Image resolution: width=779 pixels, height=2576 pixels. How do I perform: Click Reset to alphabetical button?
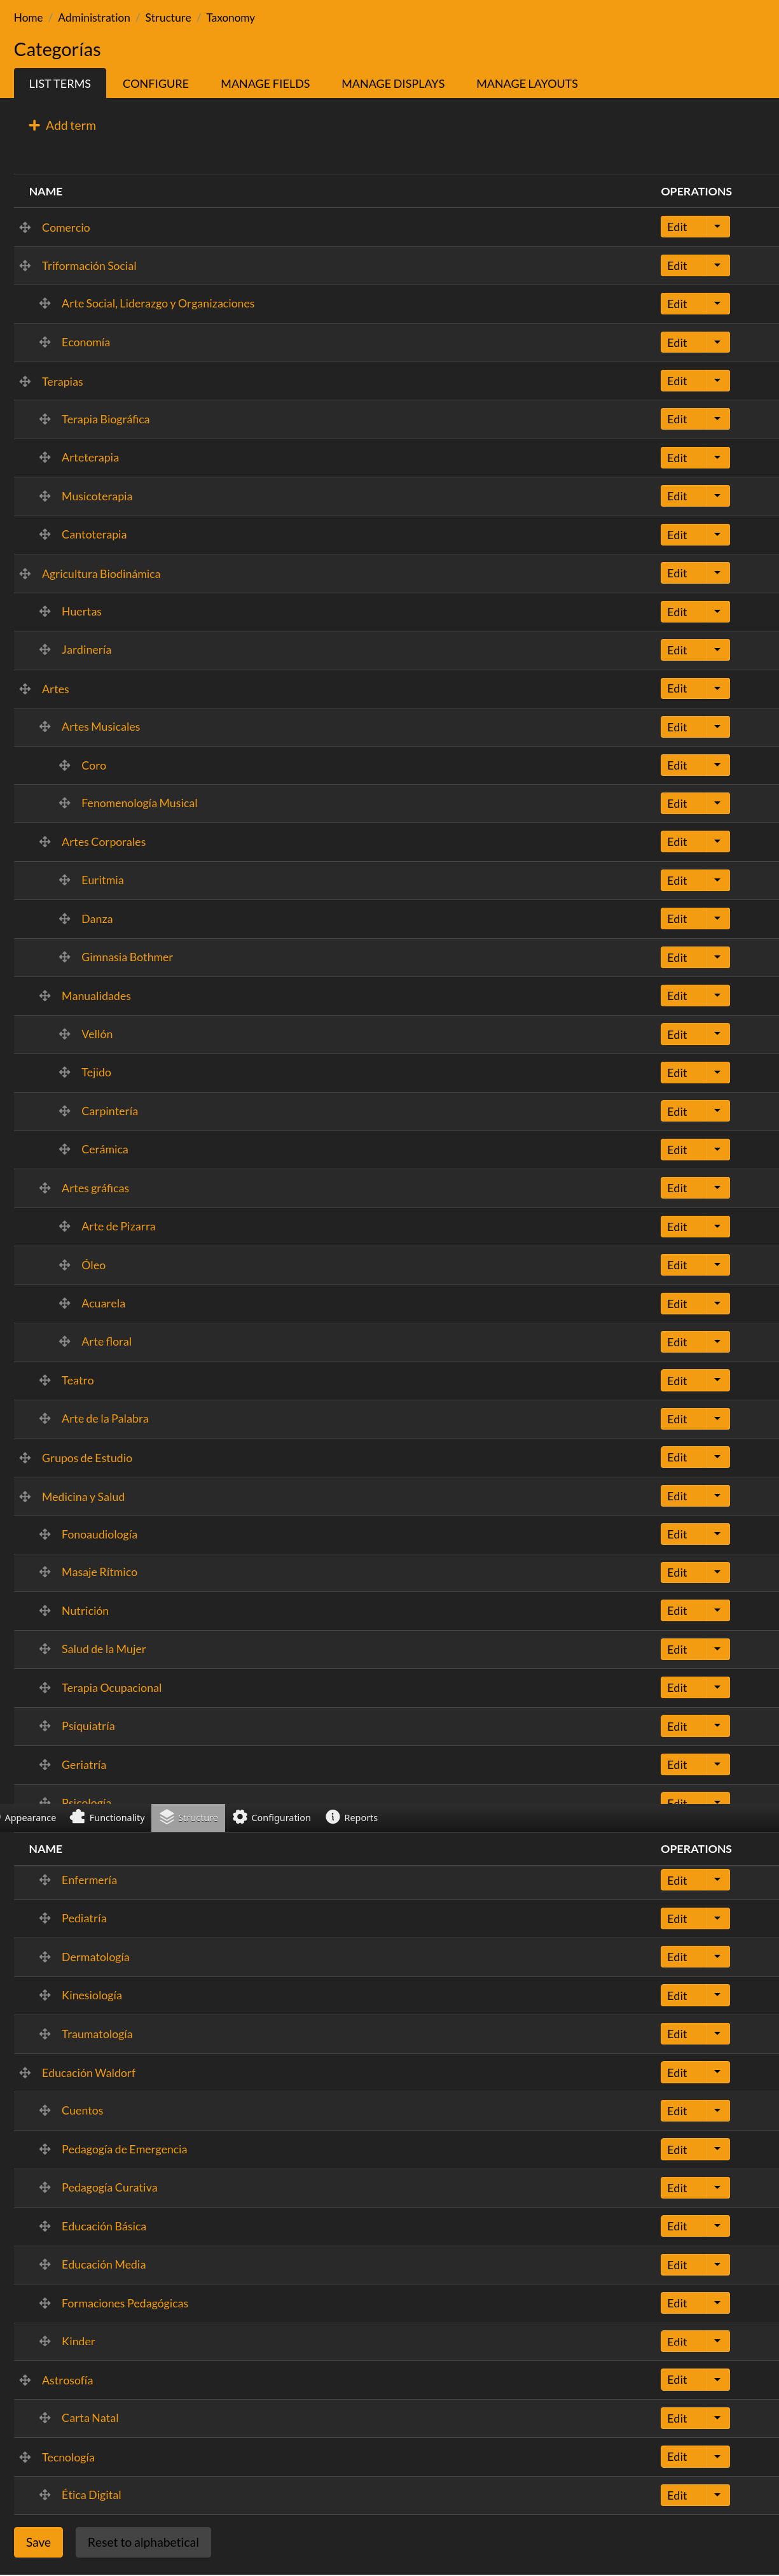(x=143, y=2542)
